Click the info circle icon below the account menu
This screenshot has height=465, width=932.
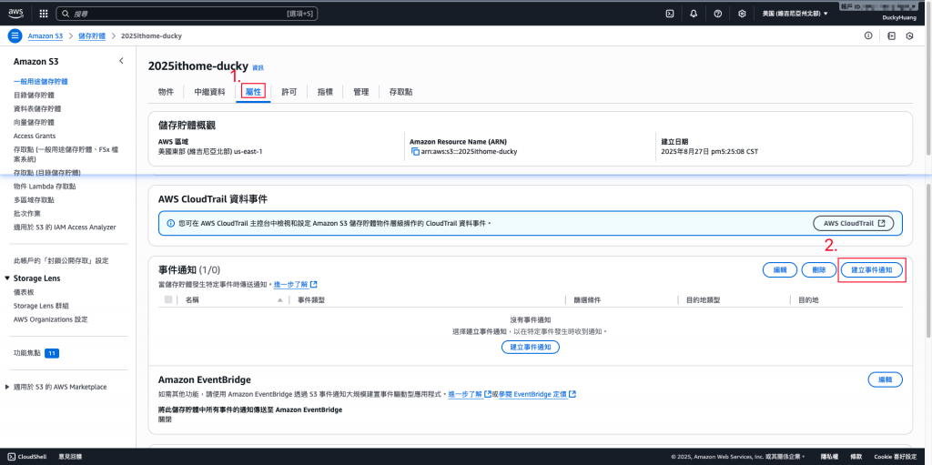tap(868, 35)
